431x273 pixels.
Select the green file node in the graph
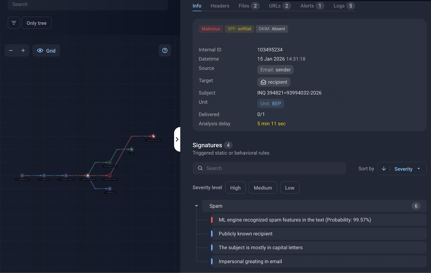click(131, 149)
